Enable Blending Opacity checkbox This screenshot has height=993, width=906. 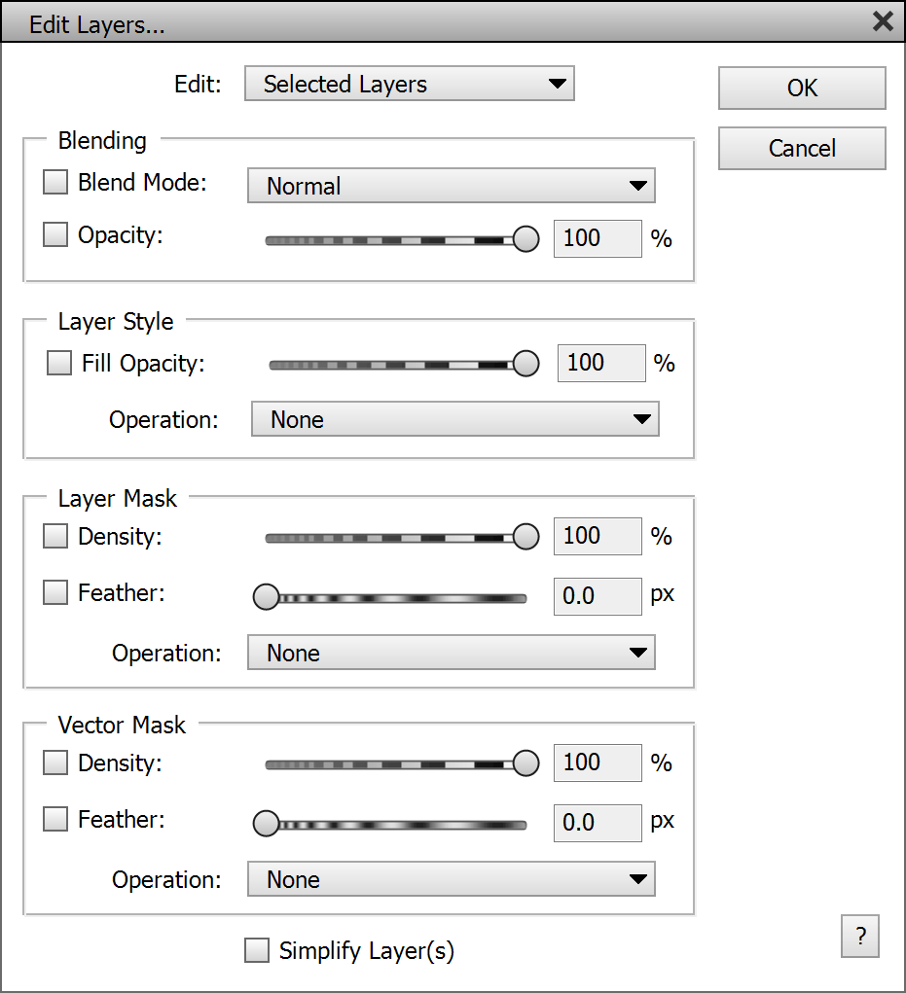[x=56, y=235]
